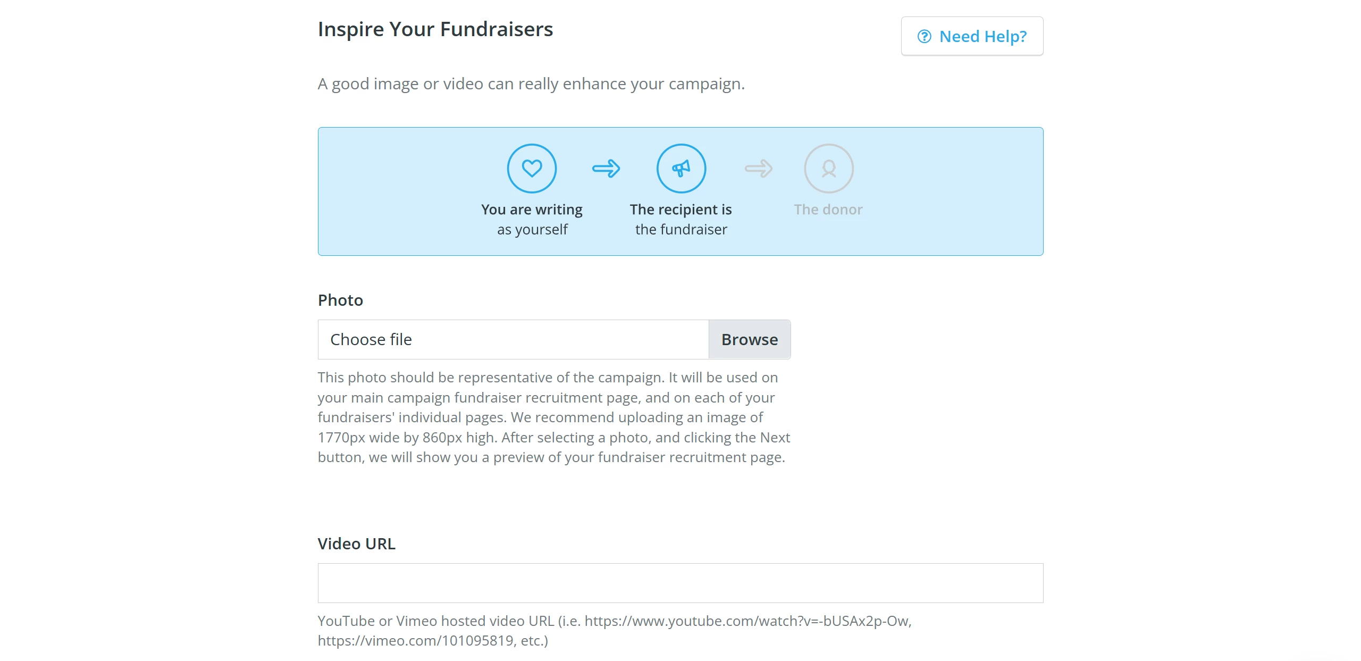The height and width of the screenshot is (661, 1361).
Task: Click the blue arrow between heart and megaphone
Action: click(x=606, y=168)
